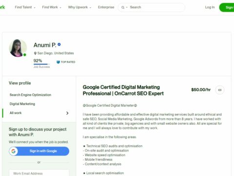Click the green online status dot
Viewport: 234px width, 176px height.
click(x=25, y=55)
